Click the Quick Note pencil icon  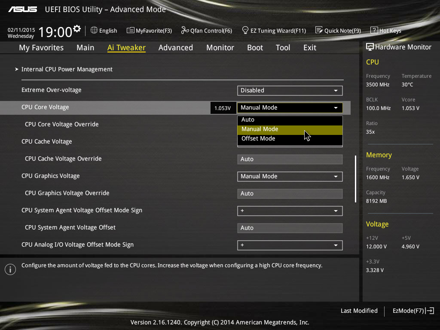[x=319, y=31]
